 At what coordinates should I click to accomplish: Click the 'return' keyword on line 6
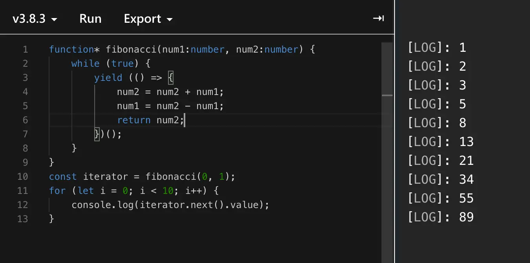[x=134, y=120]
